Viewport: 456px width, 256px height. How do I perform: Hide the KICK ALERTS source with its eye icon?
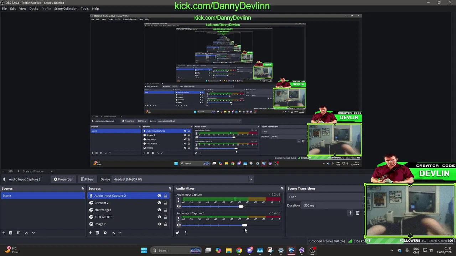[159, 217]
